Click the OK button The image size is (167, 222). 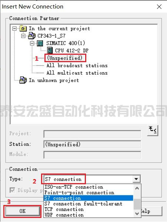click(x=23, y=211)
